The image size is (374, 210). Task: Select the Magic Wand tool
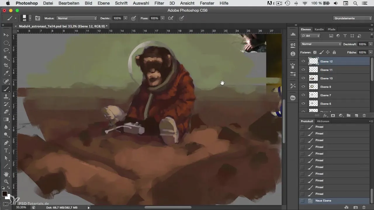[6, 58]
